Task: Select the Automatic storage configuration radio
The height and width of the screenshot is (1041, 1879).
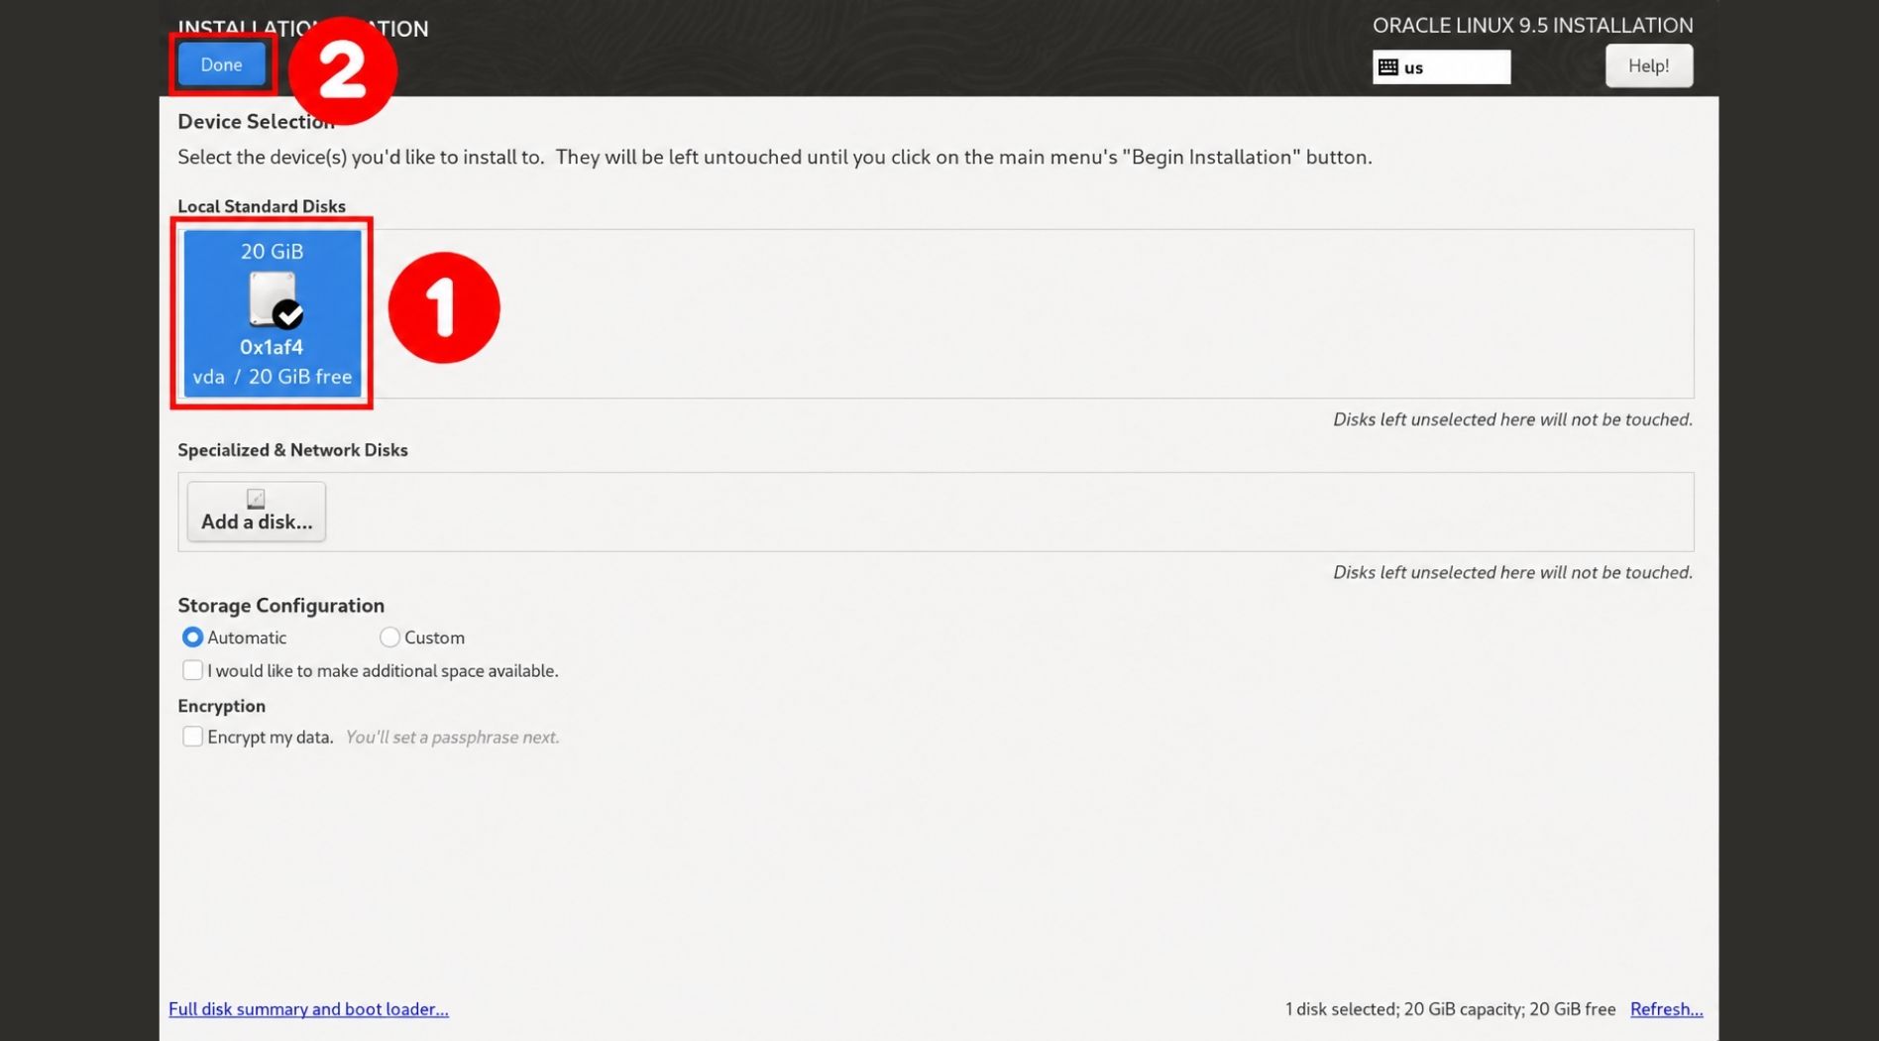Action: click(x=192, y=637)
